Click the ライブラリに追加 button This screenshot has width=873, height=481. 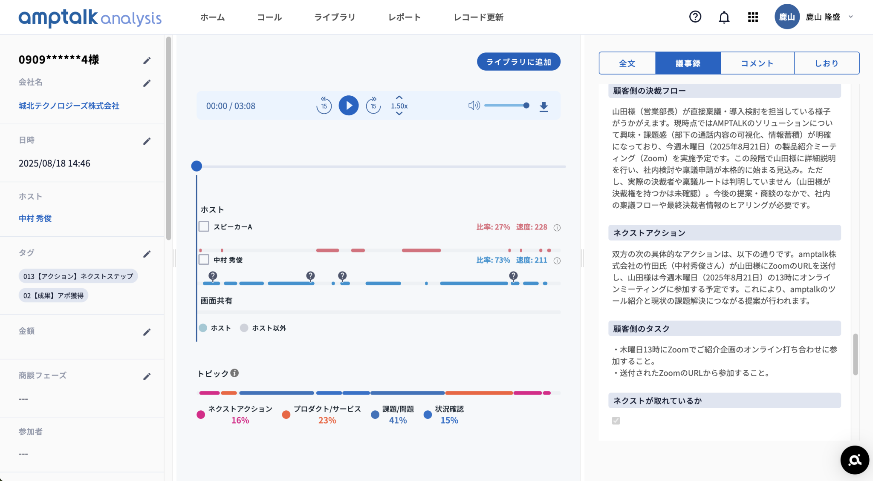[x=518, y=61]
